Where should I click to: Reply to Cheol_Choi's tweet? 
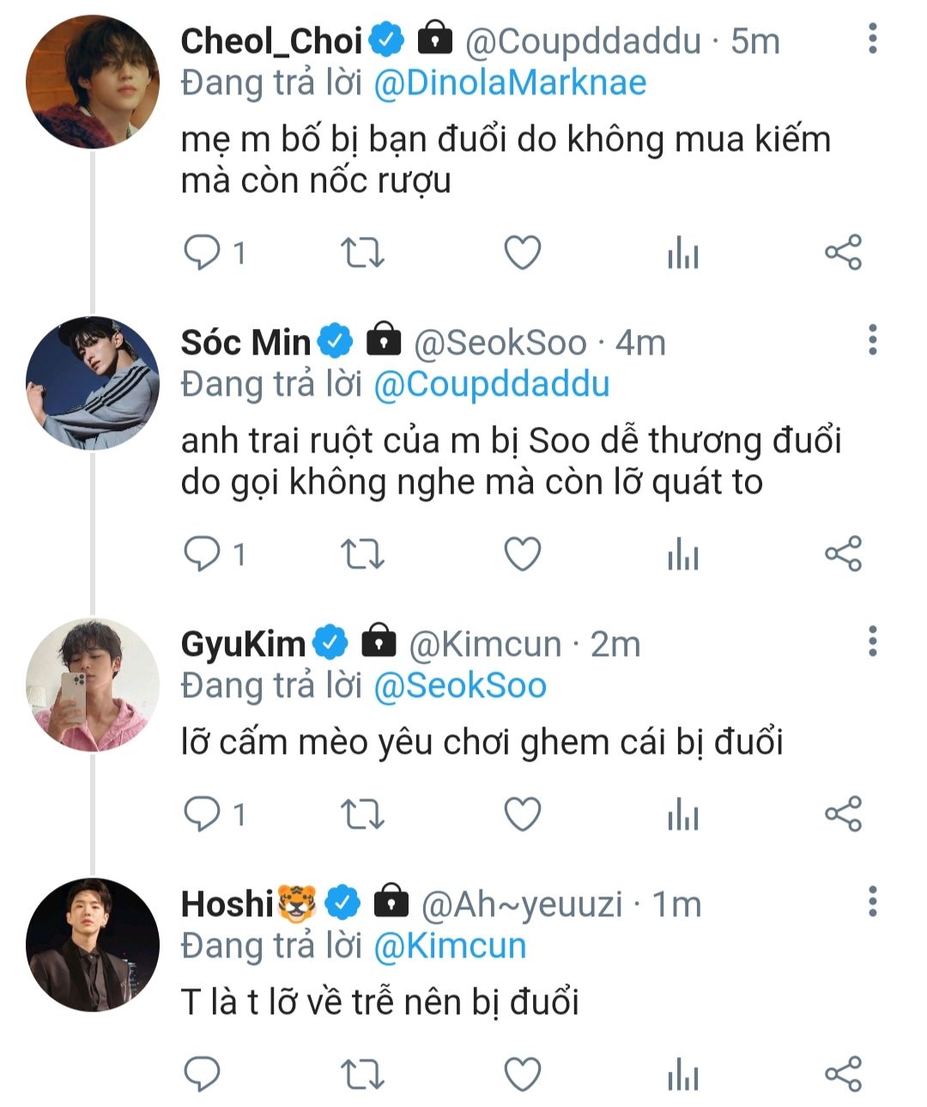coord(203,253)
